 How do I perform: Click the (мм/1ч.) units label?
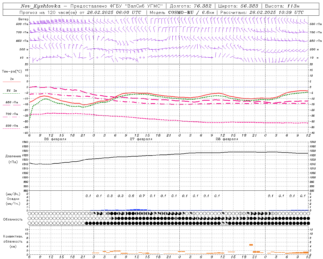pyautogui.click(x=13, y=204)
